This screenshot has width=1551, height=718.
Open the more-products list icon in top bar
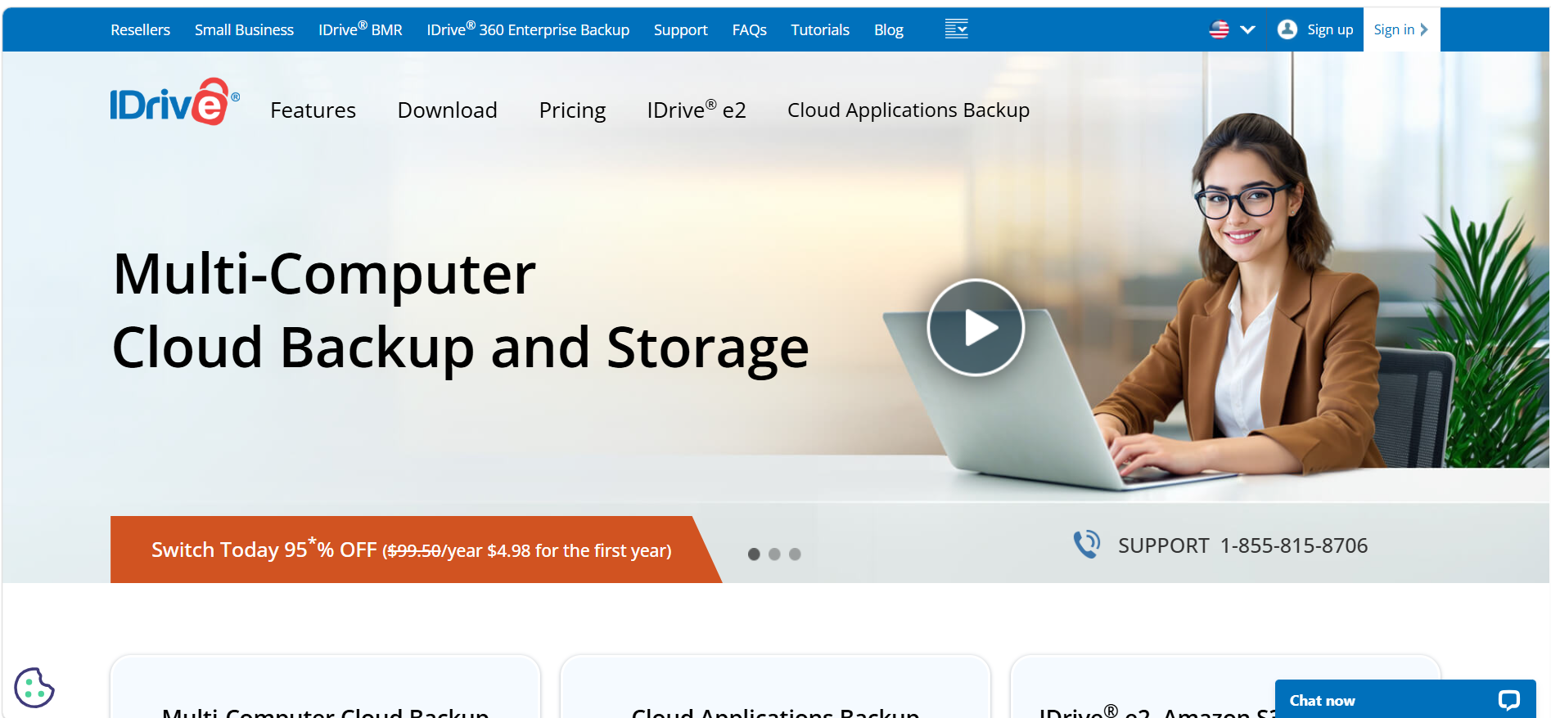pyautogui.click(x=956, y=29)
